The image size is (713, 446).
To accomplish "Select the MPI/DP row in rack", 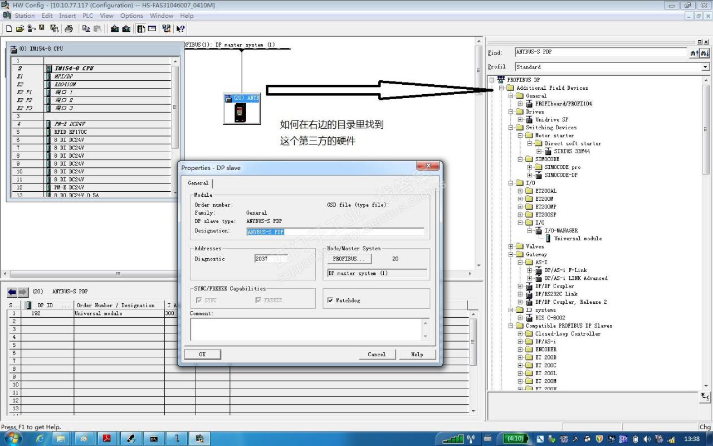I will point(109,76).
